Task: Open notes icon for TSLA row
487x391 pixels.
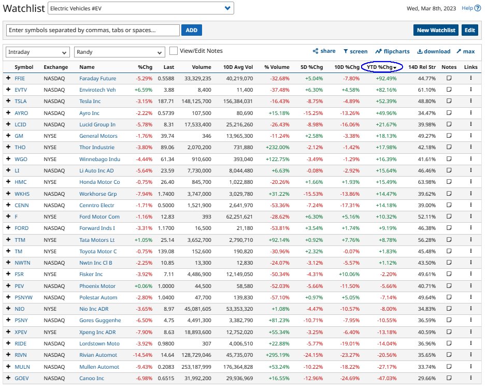Action: tap(449, 101)
